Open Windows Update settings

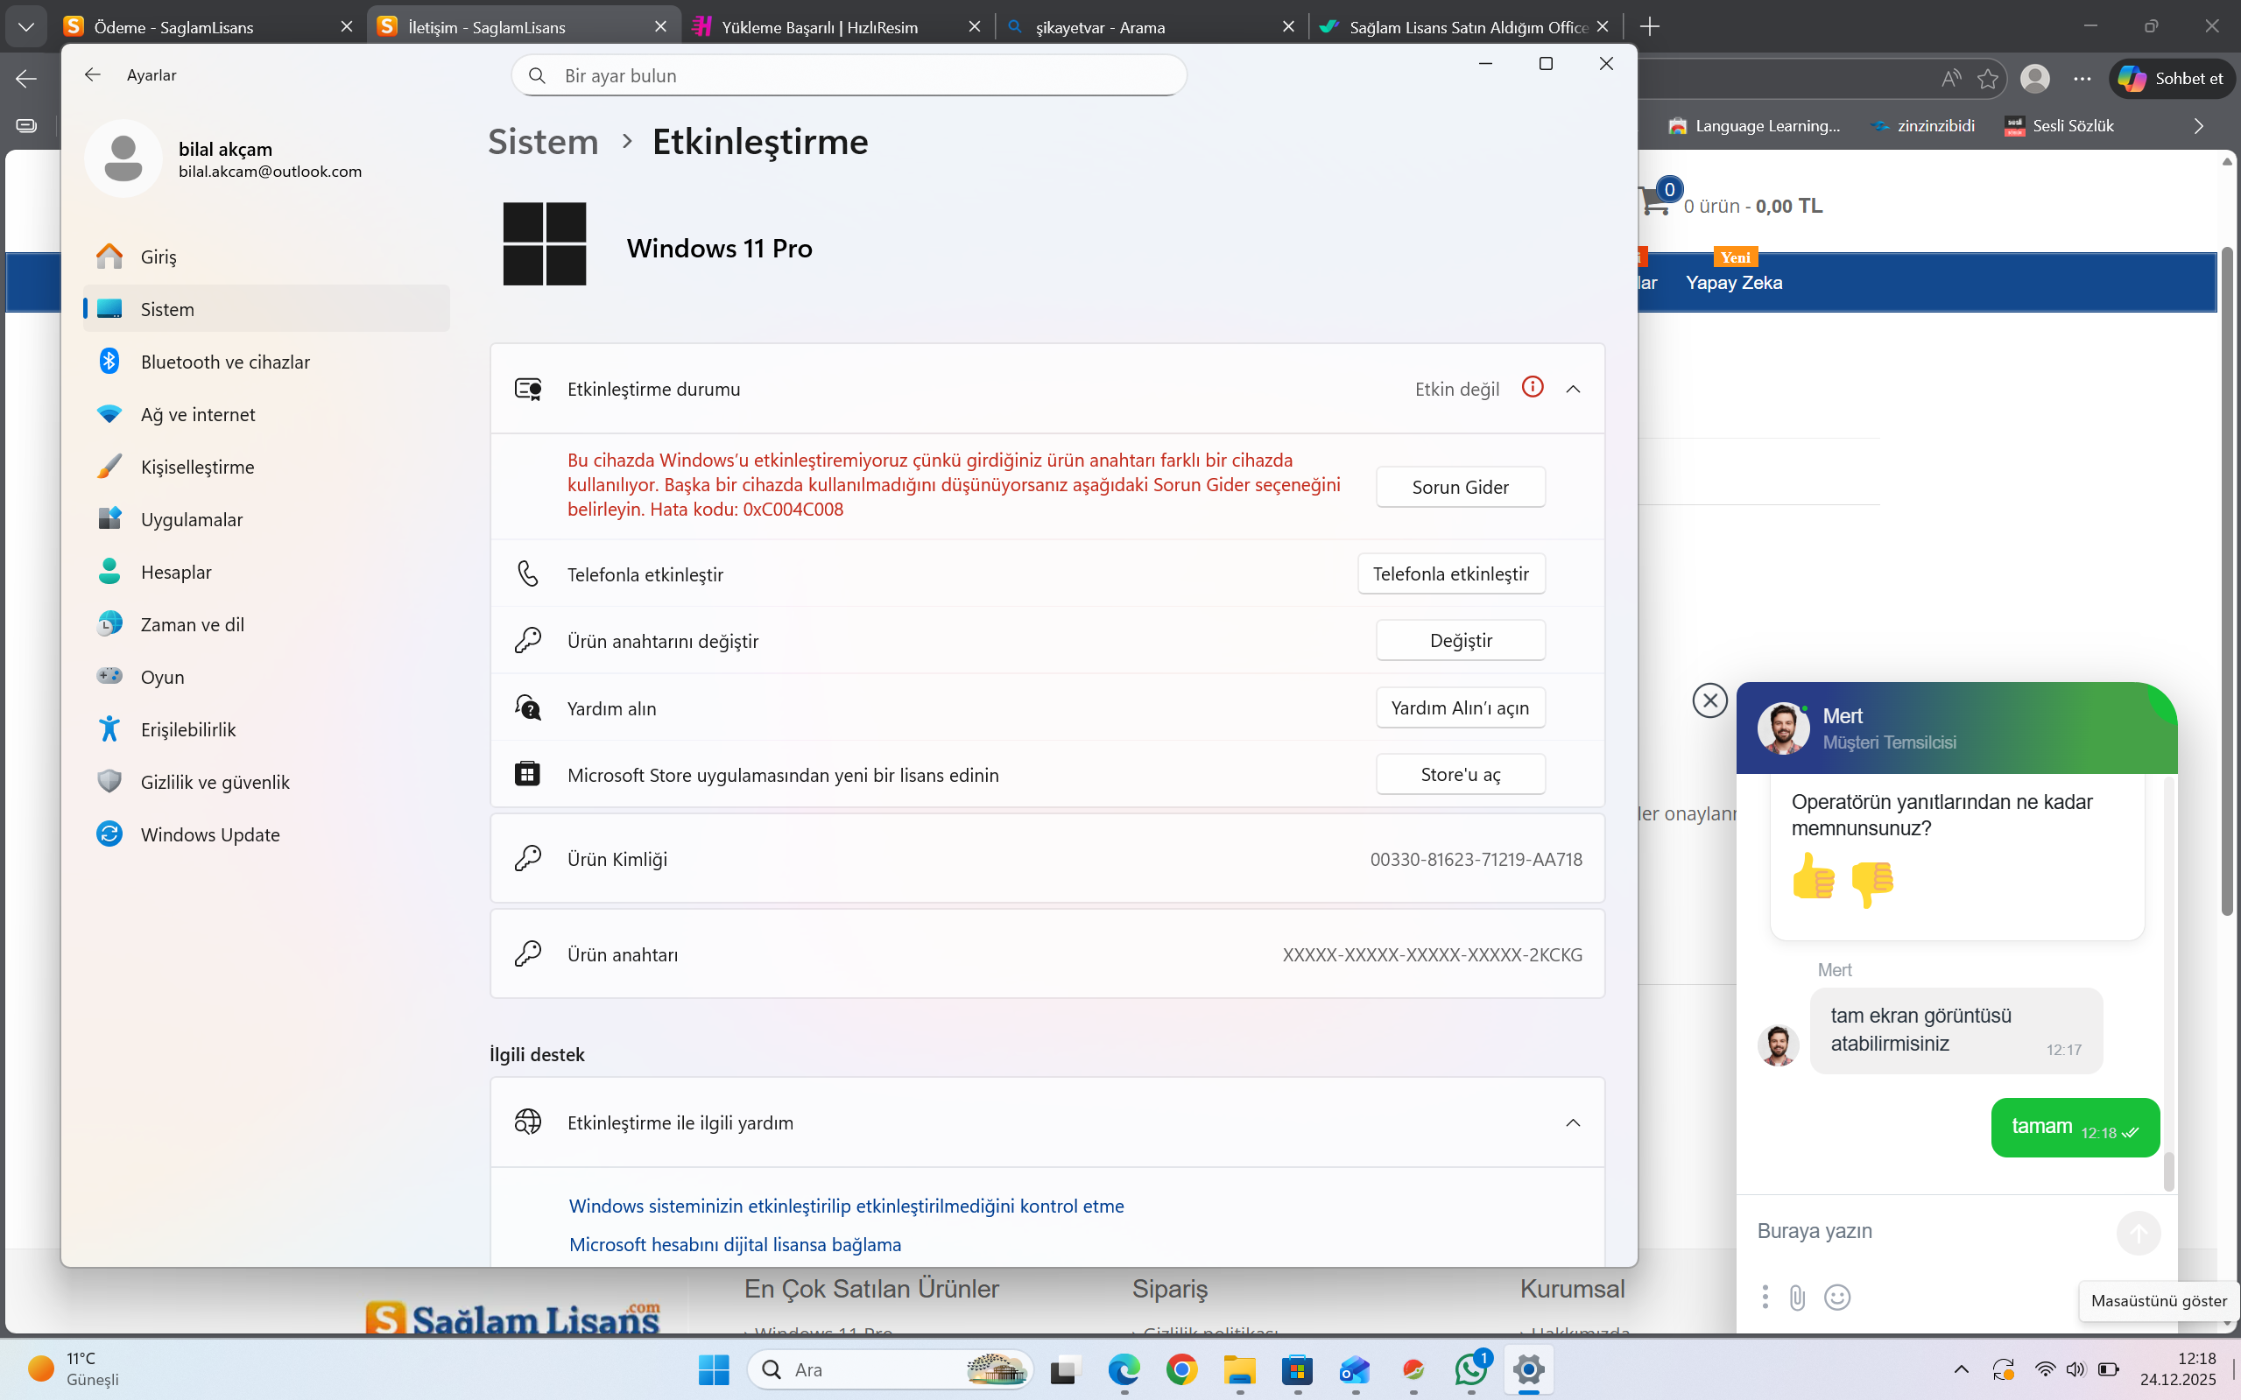(267, 834)
